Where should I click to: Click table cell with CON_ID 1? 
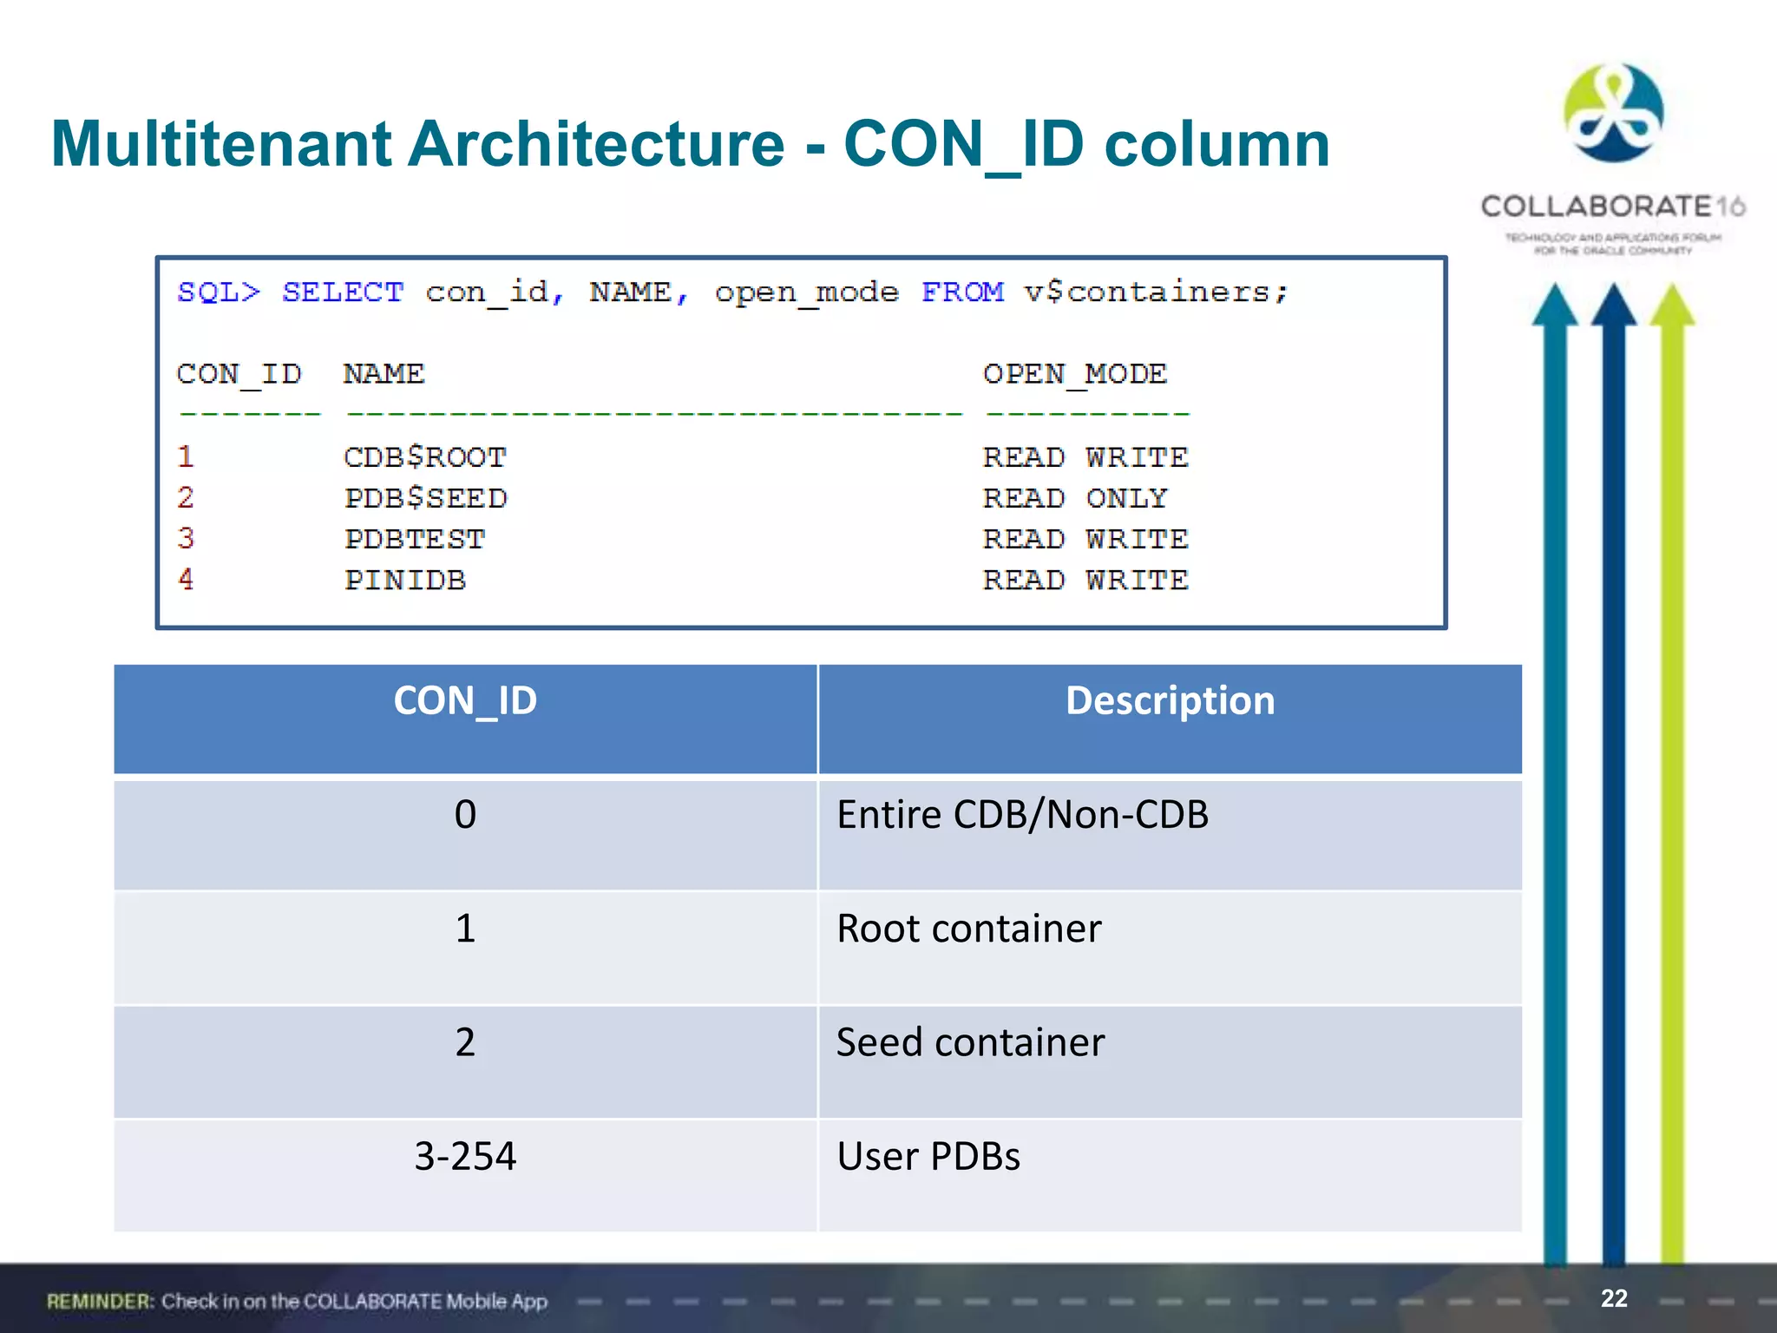pyautogui.click(x=465, y=949)
